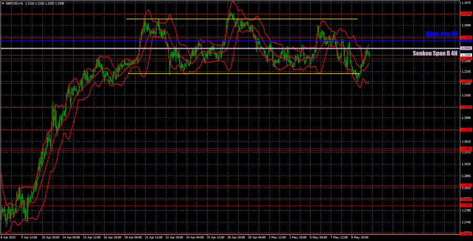473x241 pixels.
Task: Click the 10 Apr 20:00 time axis label
Action: [x=50, y=238]
